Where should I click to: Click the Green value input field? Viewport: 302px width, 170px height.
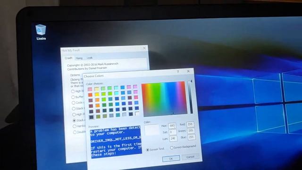[191, 130]
